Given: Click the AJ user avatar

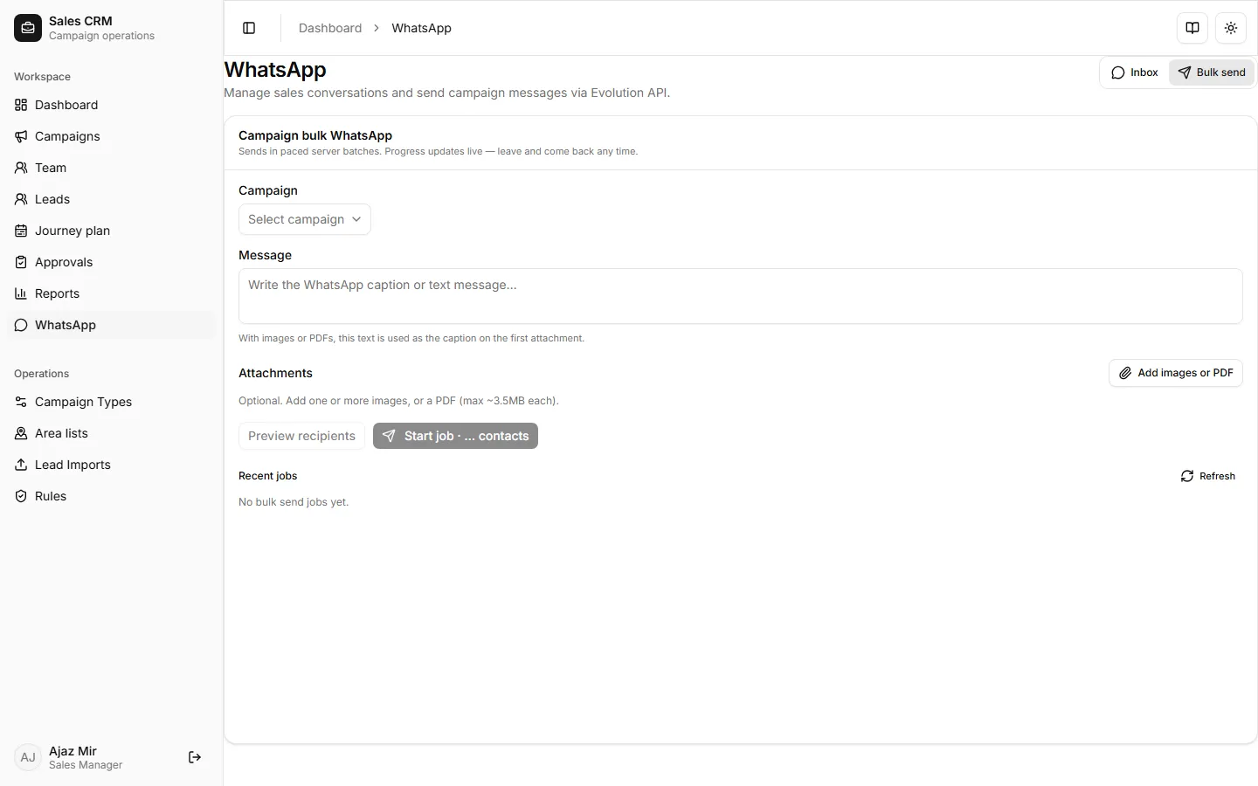Looking at the screenshot, I should tap(28, 757).
